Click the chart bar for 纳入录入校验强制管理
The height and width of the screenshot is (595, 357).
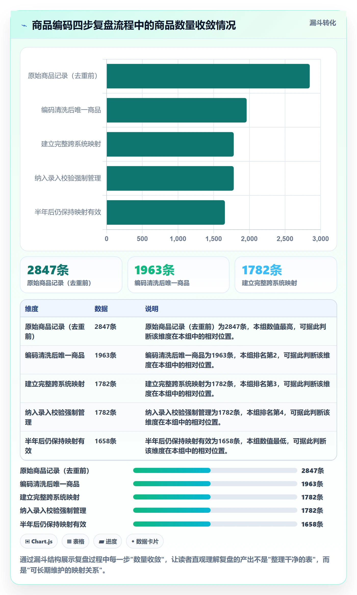tap(170, 178)
